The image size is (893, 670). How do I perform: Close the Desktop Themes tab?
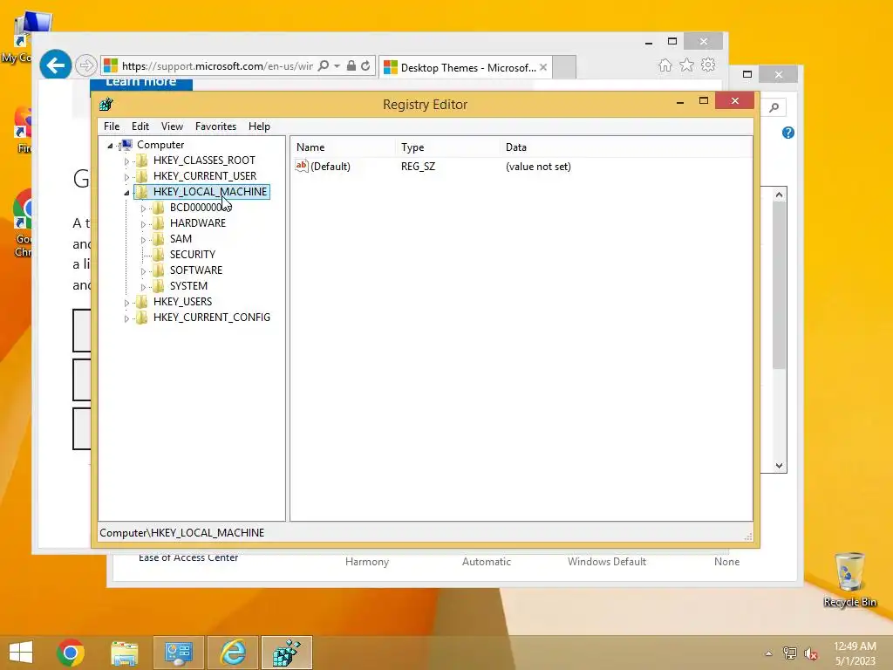[x=543, y=67]
